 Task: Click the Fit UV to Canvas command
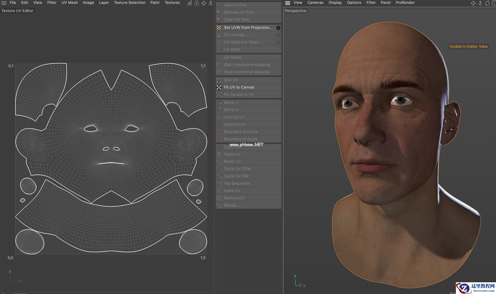pyautogui.click(x=239, y=87)
